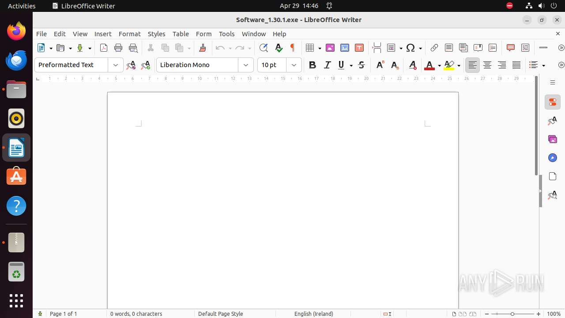Image resolution: width=565 pixels, height=318 pixels.
Task: Expand the paragraph style dropdown
Action: (x=116, y=65)
